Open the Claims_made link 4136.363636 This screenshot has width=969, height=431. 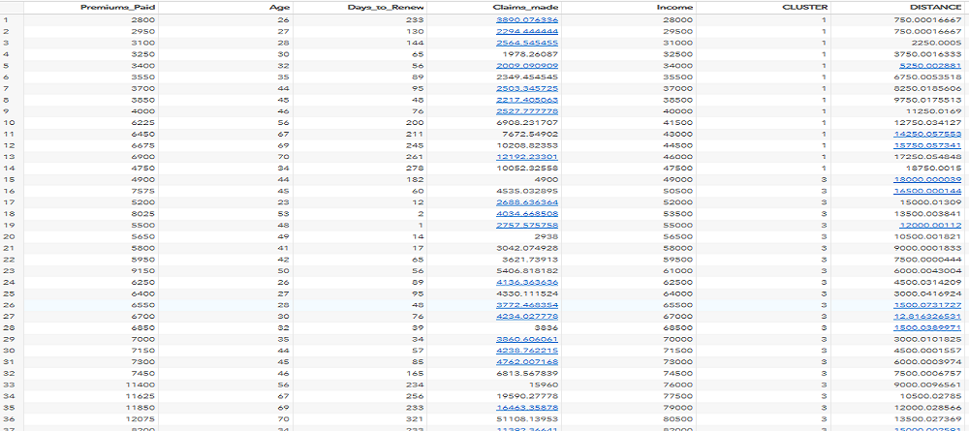coord(527,281)
